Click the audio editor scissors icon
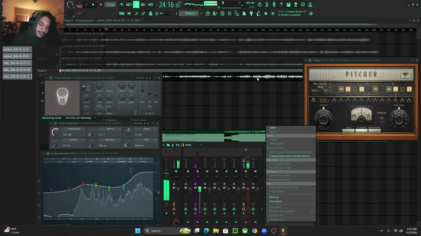The height and width of the screenshot is (236, 421). coord(266,5)
